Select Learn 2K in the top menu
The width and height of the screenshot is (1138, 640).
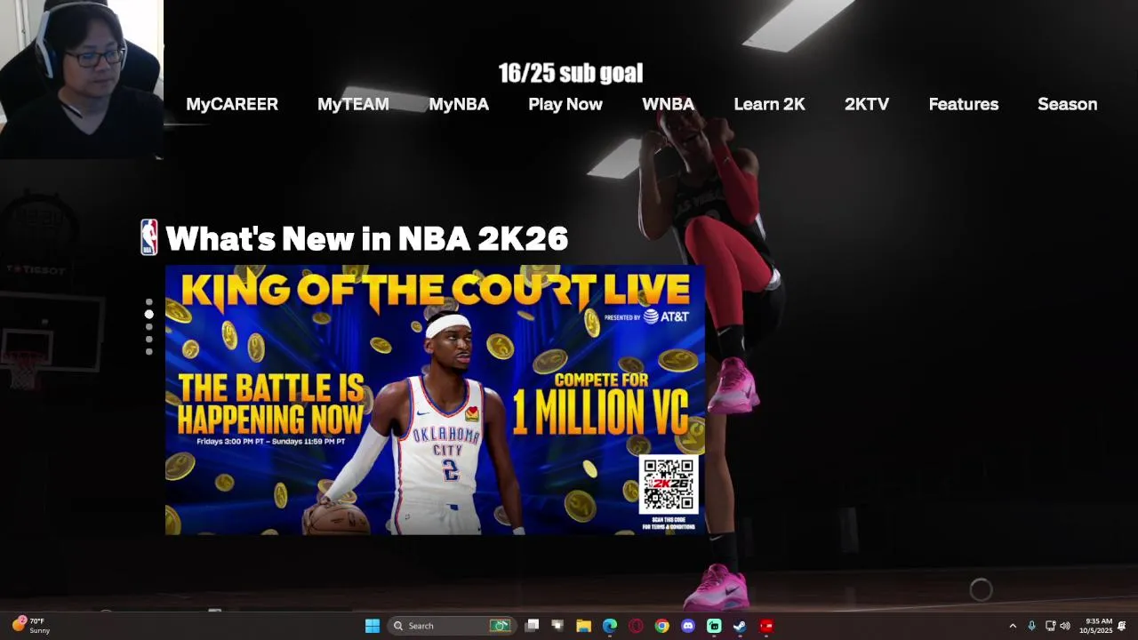(x=769, y=104)
